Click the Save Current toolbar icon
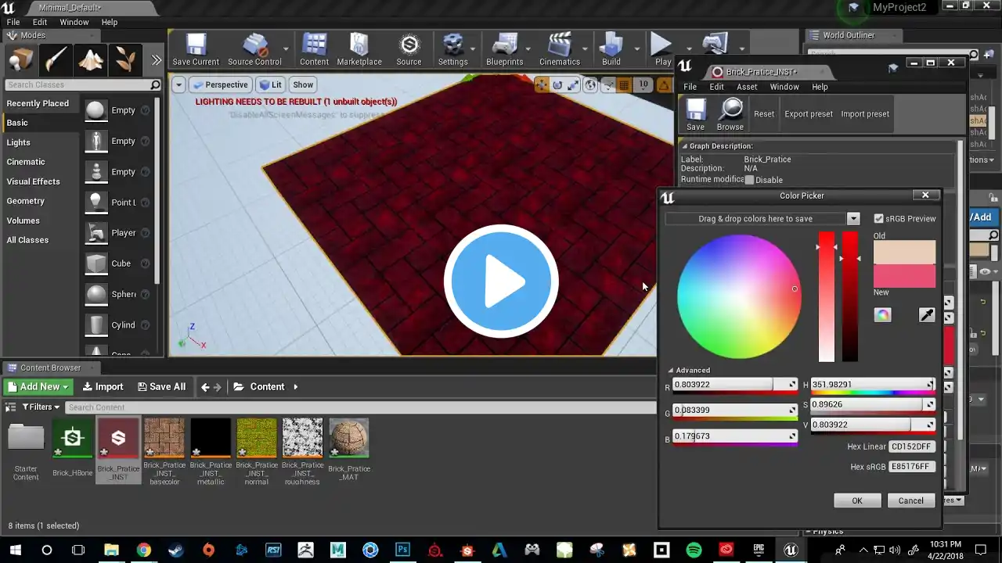Image resolution: width=1002 pixels, height=563 pixels. (x=196, y=48)
